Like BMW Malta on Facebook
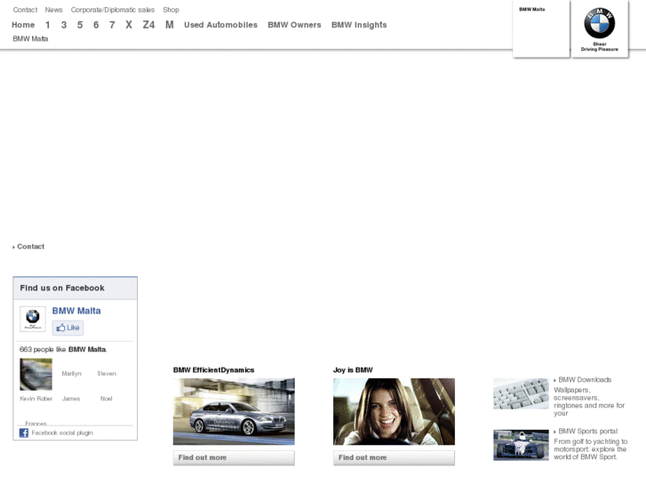646x484 pixels. tap(68, 328)
